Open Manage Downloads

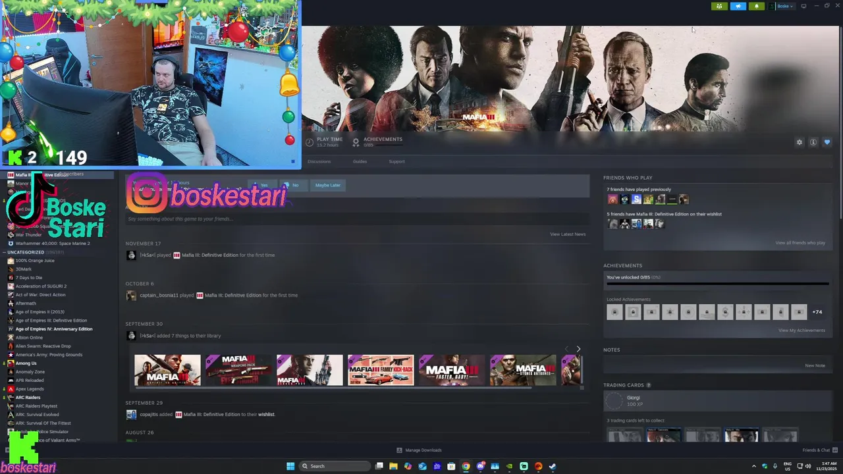click(419, 450)
